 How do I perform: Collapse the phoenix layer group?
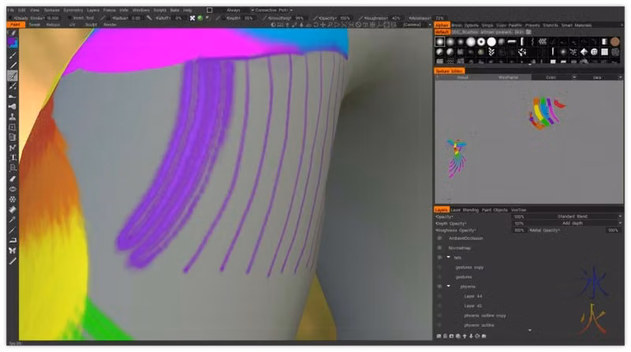pyautogui.click(x=449, y=286)
